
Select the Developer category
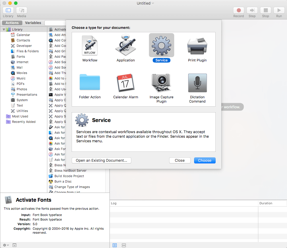pyautogui.click(x=24, y=46)
